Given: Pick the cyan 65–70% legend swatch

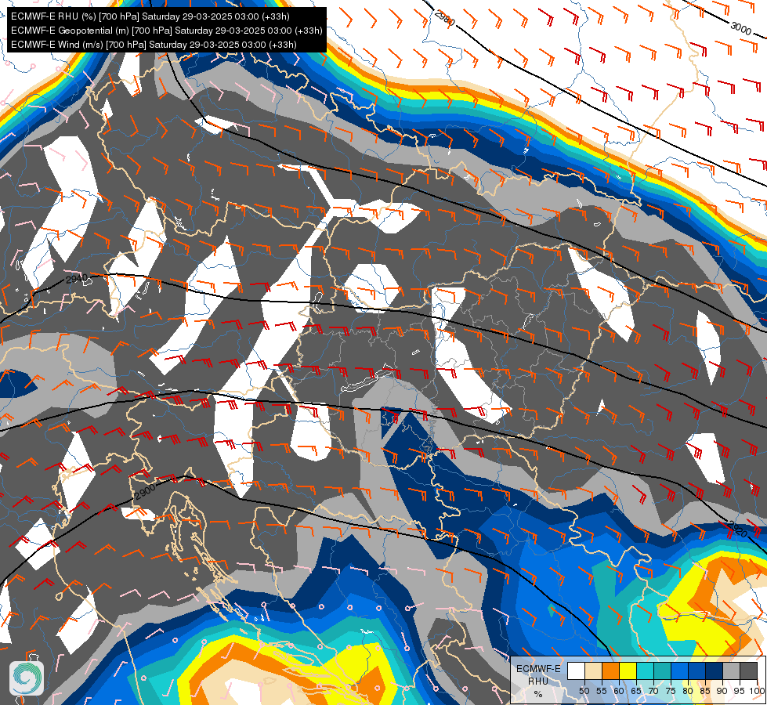Looking at the screenshot, I should [645, 671].
